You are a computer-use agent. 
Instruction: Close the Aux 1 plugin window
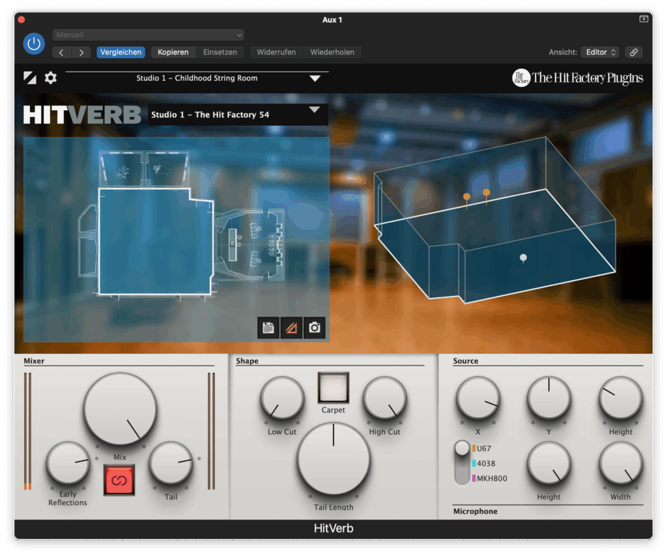click(21, 20)
